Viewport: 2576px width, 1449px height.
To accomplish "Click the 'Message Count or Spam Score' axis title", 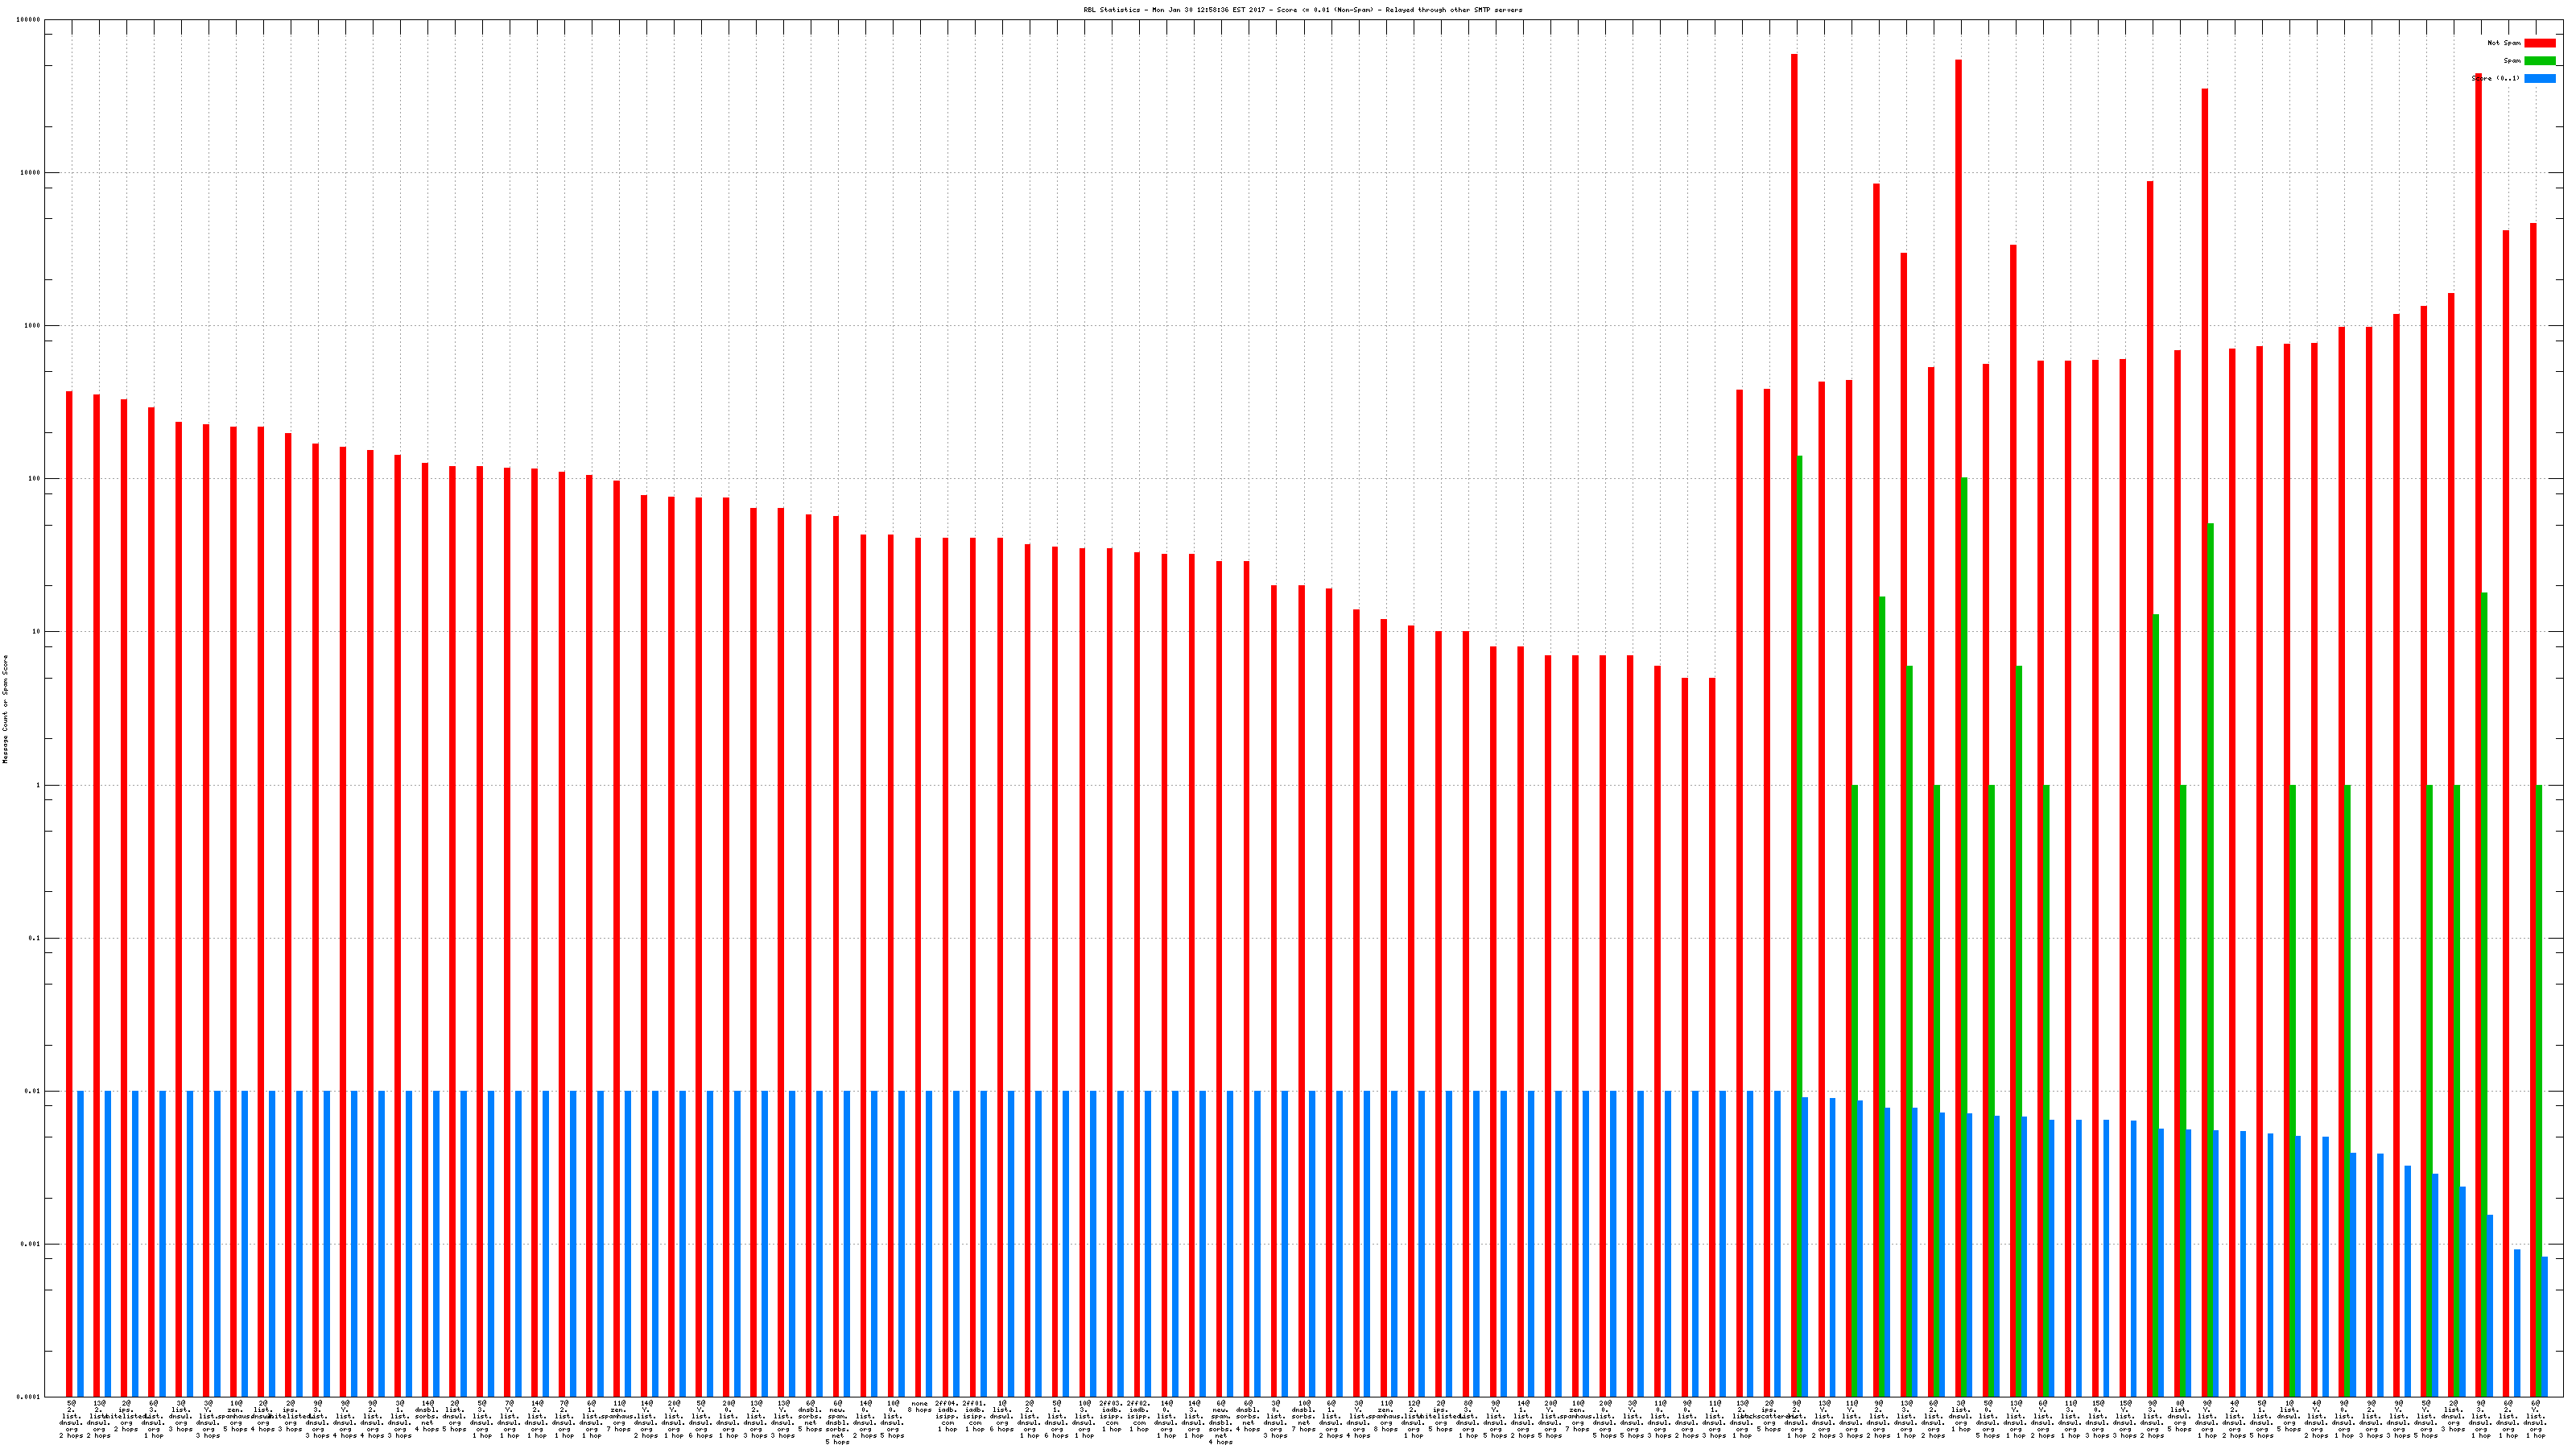I will 5,709.
